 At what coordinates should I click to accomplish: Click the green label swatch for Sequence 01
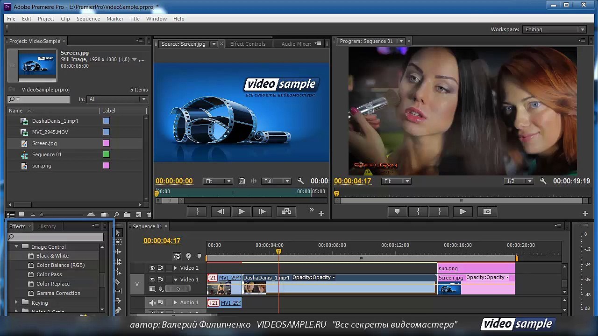pyautogui.click(x=106, y=154)
